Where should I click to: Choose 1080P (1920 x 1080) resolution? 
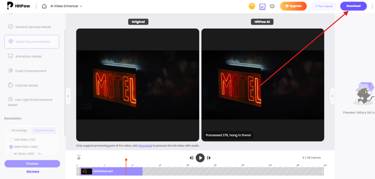pyautogui.click(x=23, y=147)
